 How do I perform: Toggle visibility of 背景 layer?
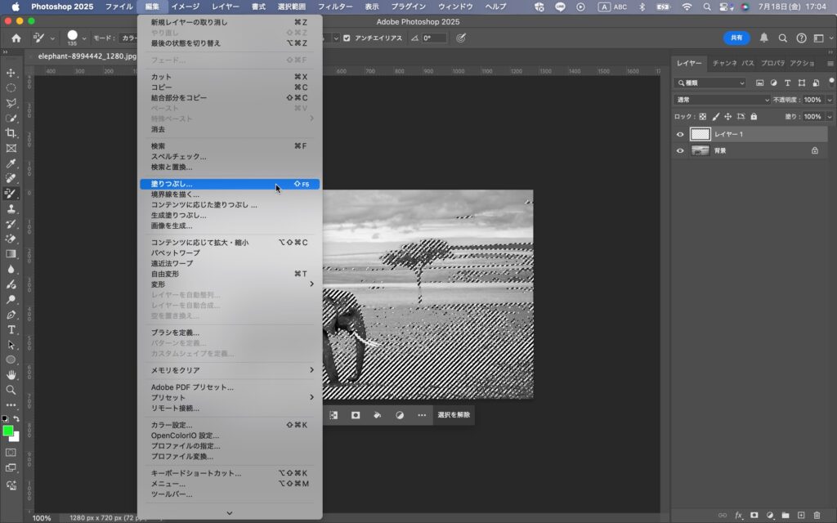tap(679, 151)
